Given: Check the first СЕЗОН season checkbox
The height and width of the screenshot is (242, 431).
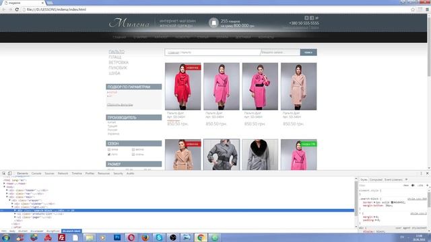Looking at the screenshot, I should tap(109, 149).
